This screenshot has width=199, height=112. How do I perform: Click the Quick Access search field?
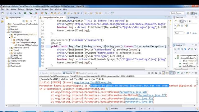[x=177, y=13]
